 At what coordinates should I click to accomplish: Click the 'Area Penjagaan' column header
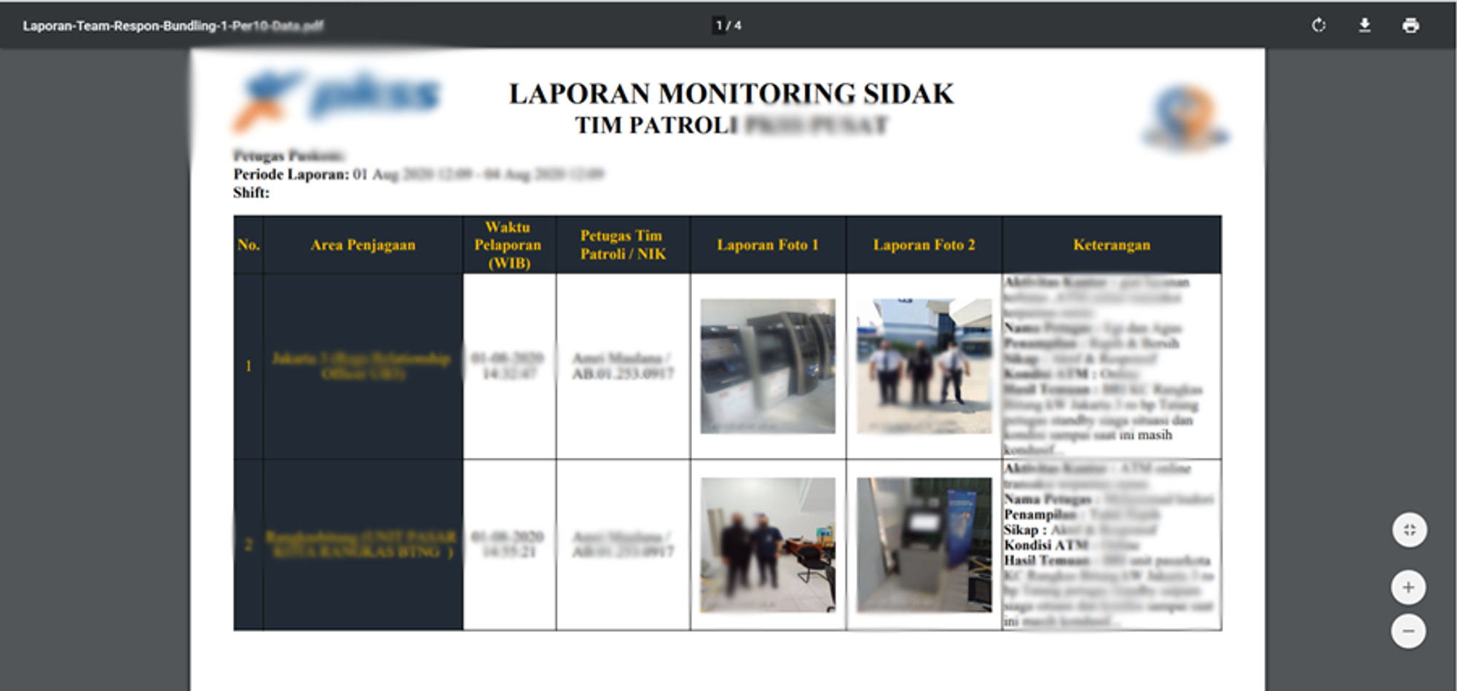(x=363, y=245)
